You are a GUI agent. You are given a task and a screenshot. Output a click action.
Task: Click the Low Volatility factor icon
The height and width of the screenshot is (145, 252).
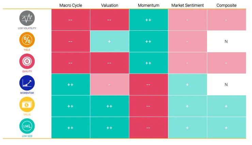[27, 18]
